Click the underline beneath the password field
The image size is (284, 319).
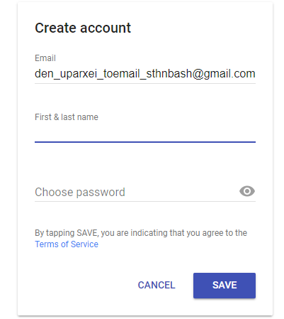(145, 201)
